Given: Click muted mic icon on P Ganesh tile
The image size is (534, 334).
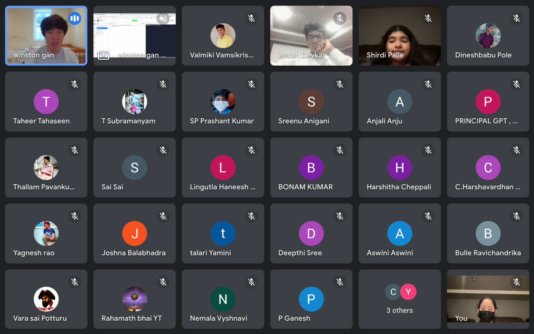Looking at the screenshot, I should tap(340, 282).
